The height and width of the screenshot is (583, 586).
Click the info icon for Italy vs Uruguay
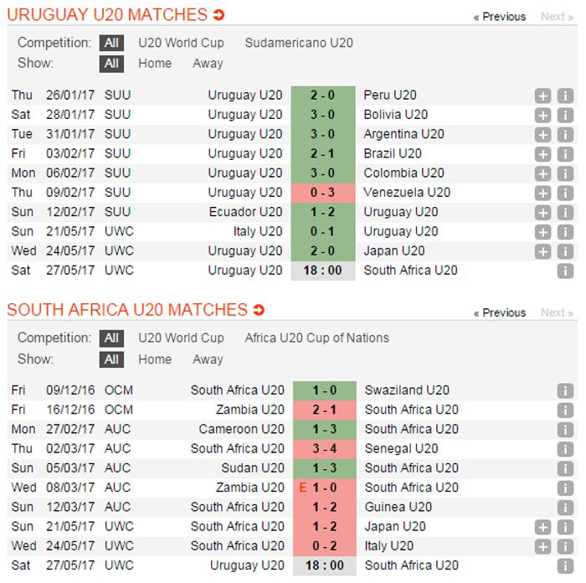(x=565, y=232)
